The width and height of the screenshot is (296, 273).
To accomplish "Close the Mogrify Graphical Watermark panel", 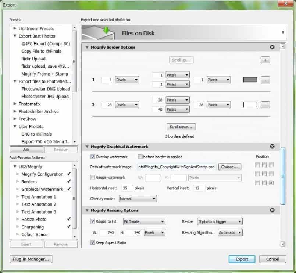I will click(x=272, y=147).
